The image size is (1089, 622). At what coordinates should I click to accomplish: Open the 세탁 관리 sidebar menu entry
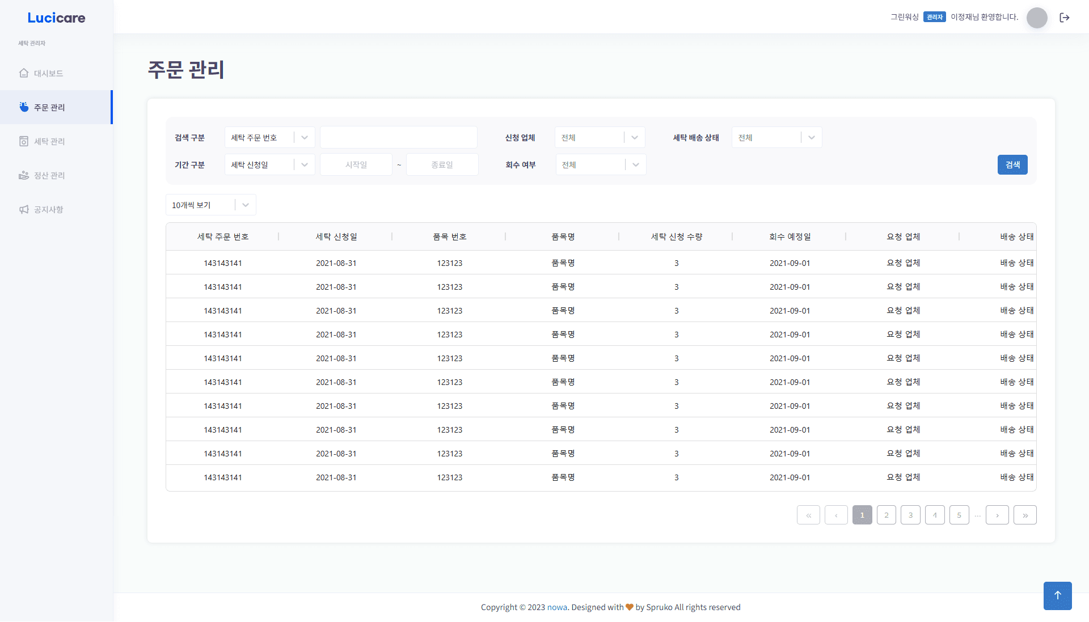48,141
